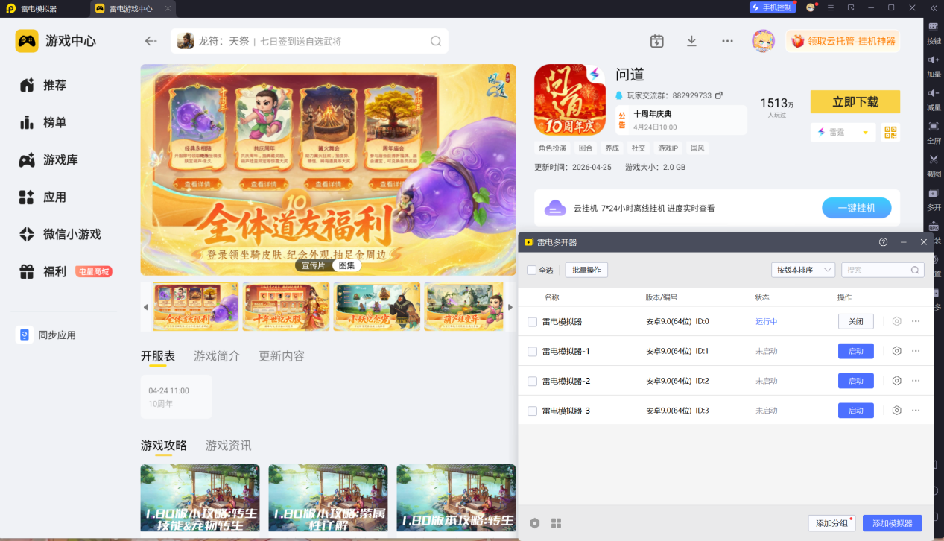Select the 游戏简介 tab
This screenshot has width=944, height=541.
pos(217,356)
